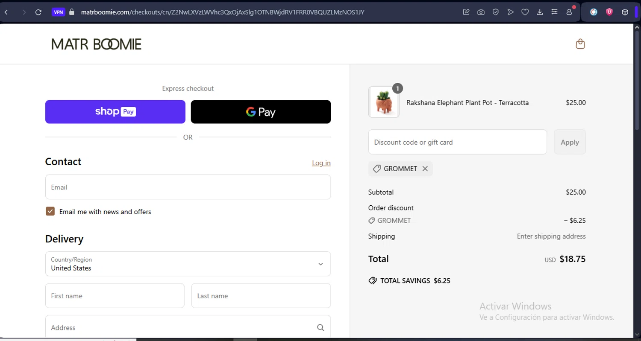641x341 pixels.
Task: Open the easy setup sliders icon
Action: (554, 12)
